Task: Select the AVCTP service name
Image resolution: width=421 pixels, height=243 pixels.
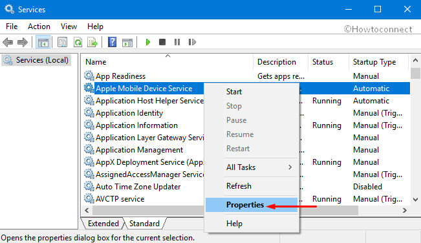Action: pos(120,199)
